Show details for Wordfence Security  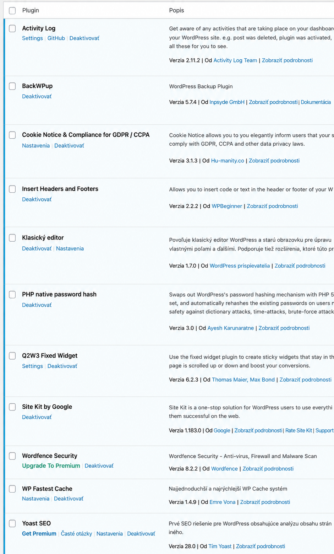(x=268, y=469)
